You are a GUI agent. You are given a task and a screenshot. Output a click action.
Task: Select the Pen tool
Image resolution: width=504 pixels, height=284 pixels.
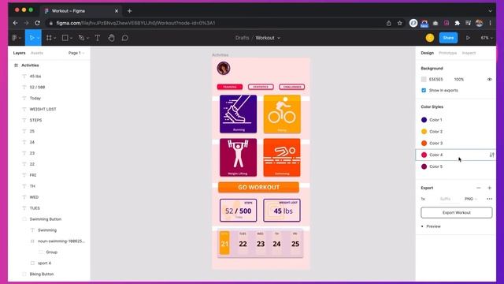[81, 38]
